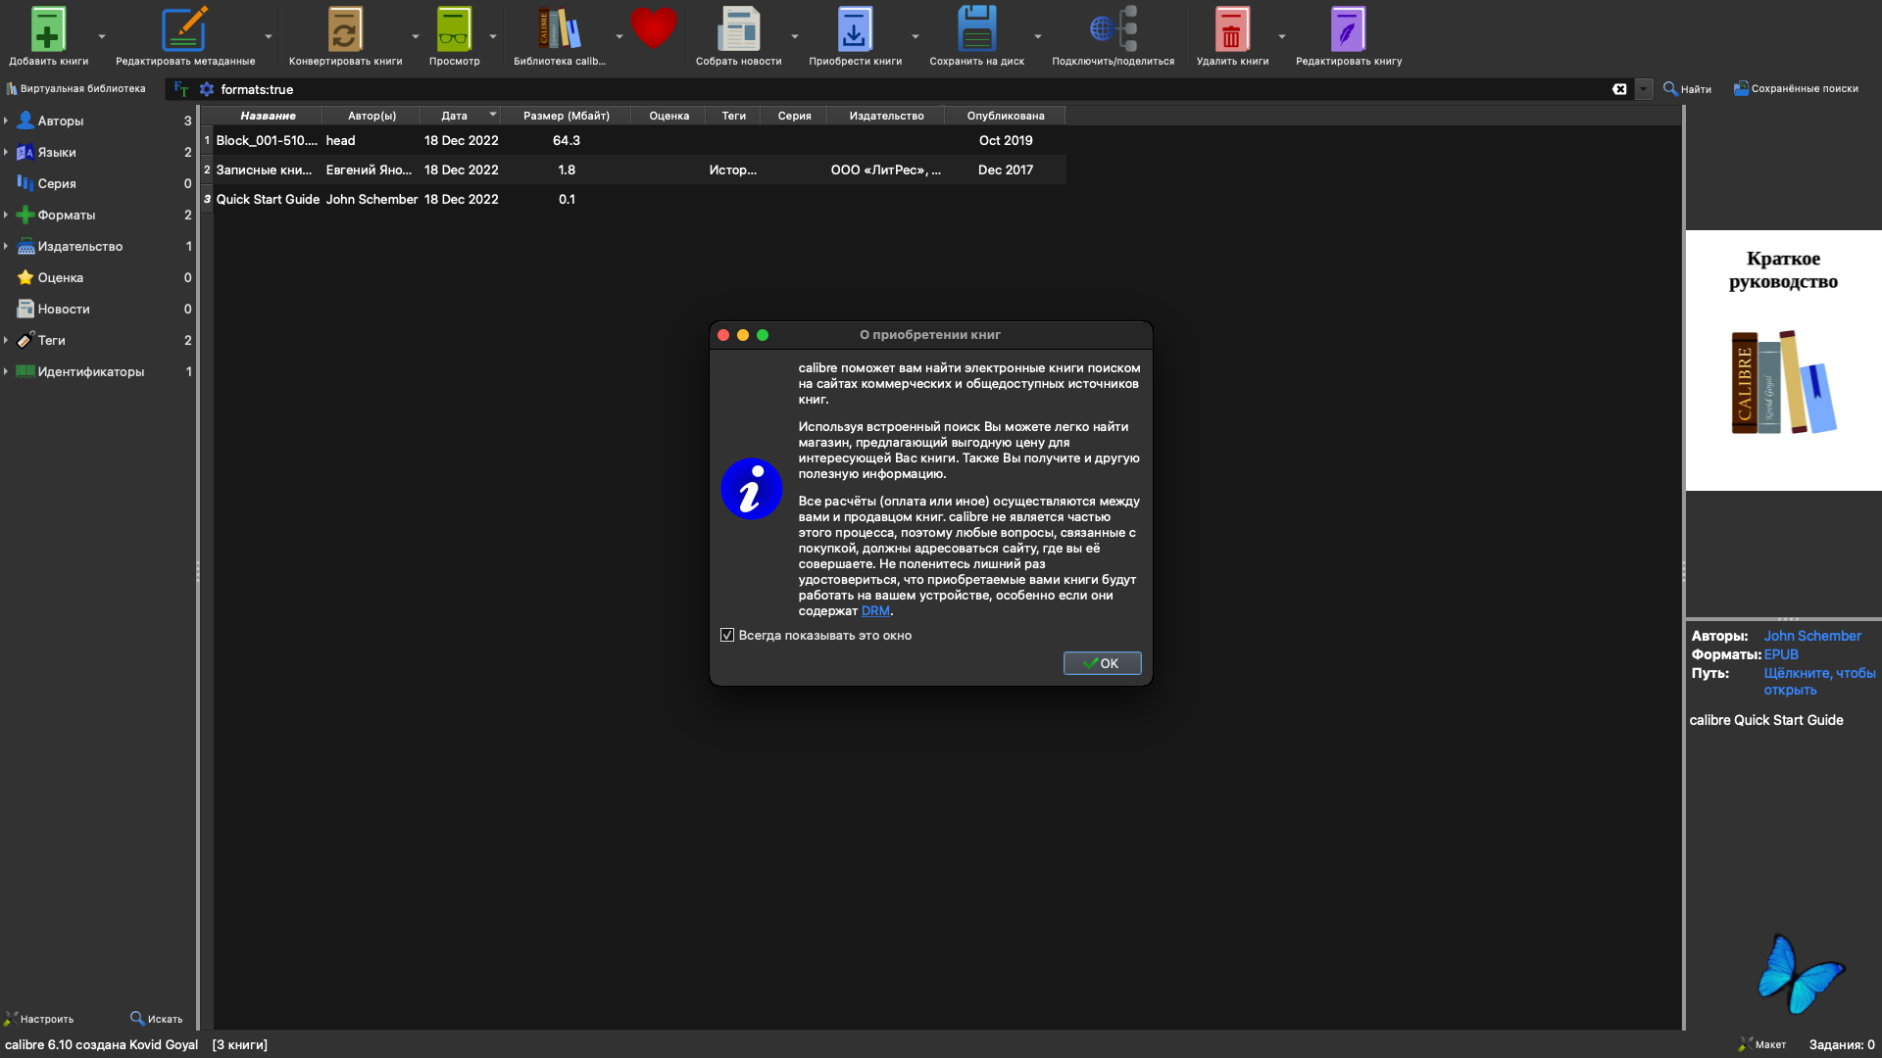Image resolution: width=1882 pixels, height=1058 pixels.
Task: Toggle full-text search FT icon
Action: (x=181, y=89)
